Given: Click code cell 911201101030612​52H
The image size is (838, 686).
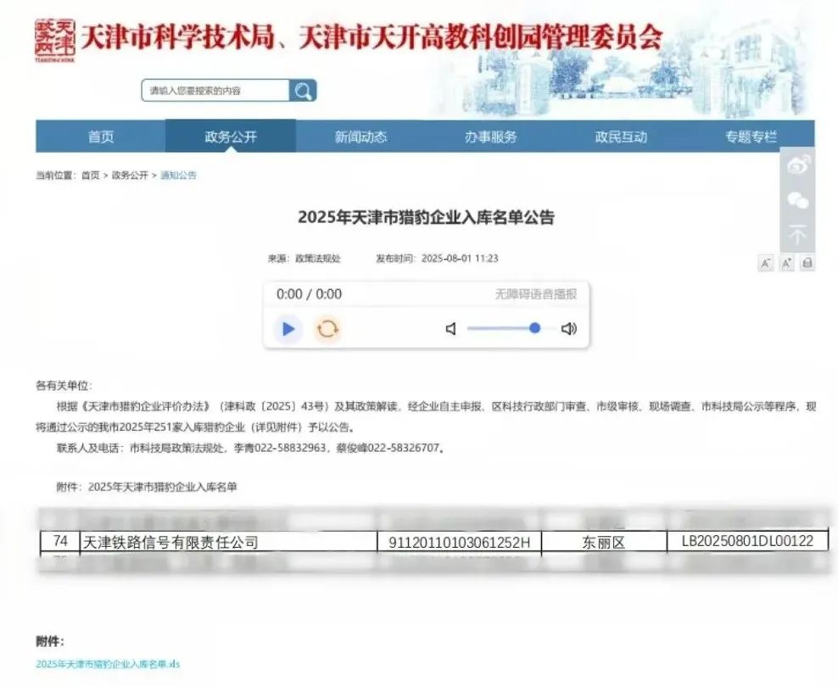Looking at the screenshot, I should point(459,543).
